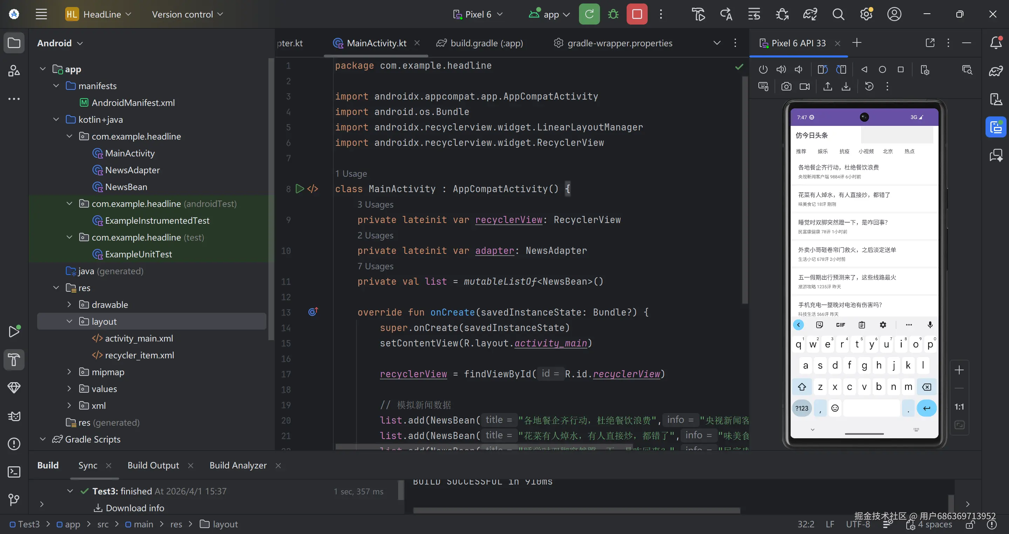Open the Logcat tool window
1009x534 pixels.
(14, 416)
